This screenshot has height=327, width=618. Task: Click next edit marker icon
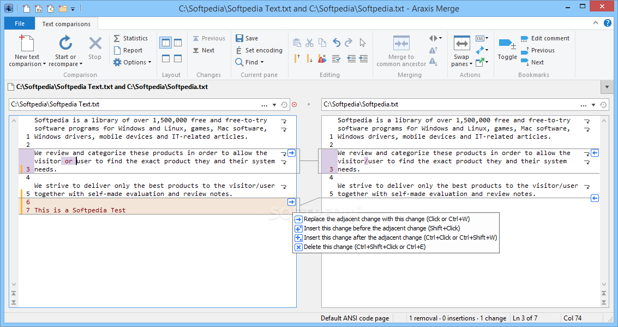310,59
